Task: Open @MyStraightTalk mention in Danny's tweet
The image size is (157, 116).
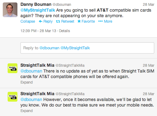Action: (x=38, y=10)
